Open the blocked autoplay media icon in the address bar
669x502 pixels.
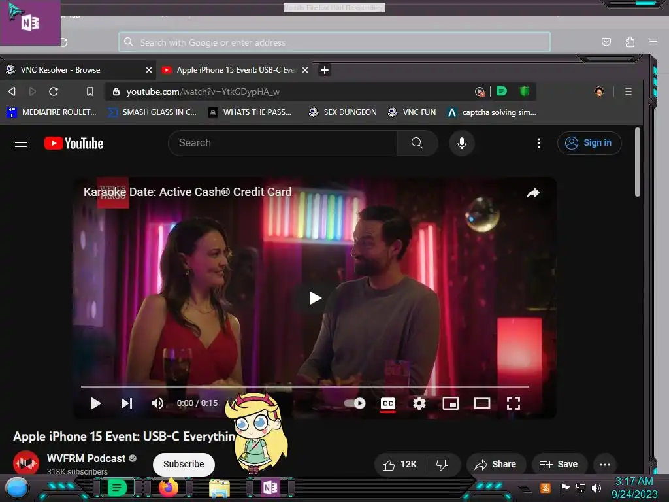pos(480,92)
